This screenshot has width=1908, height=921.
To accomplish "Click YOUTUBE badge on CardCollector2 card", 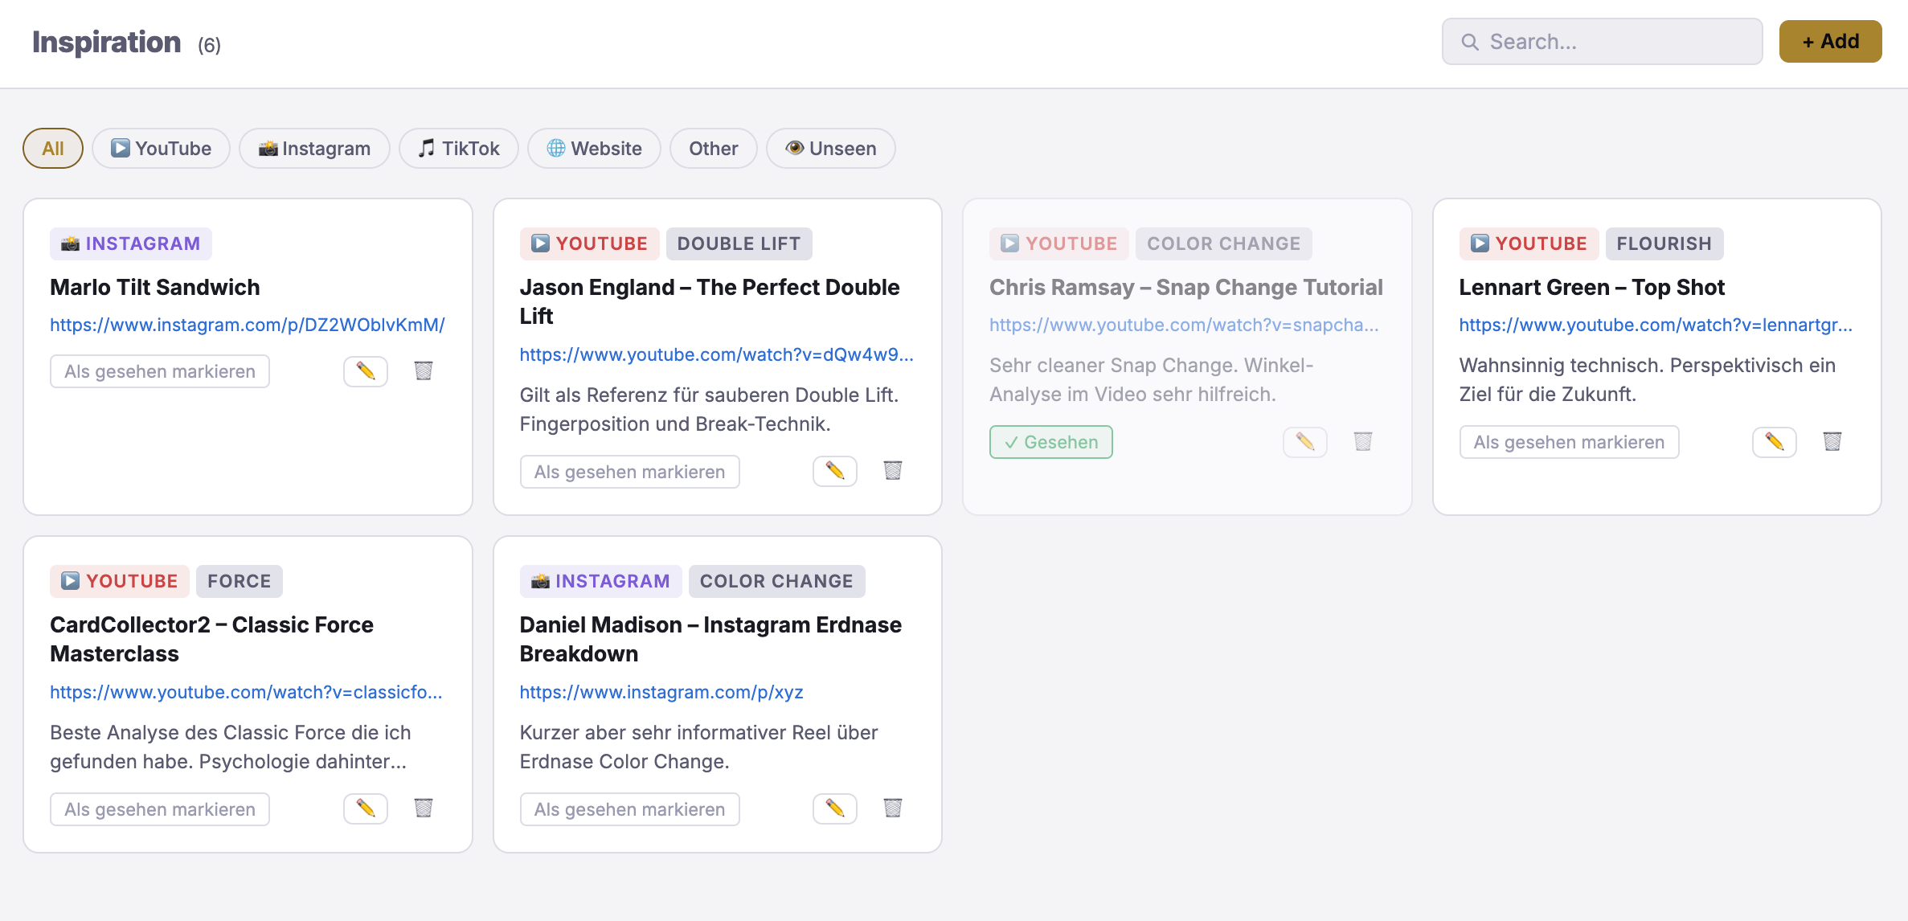I will (x=119, y=581).
